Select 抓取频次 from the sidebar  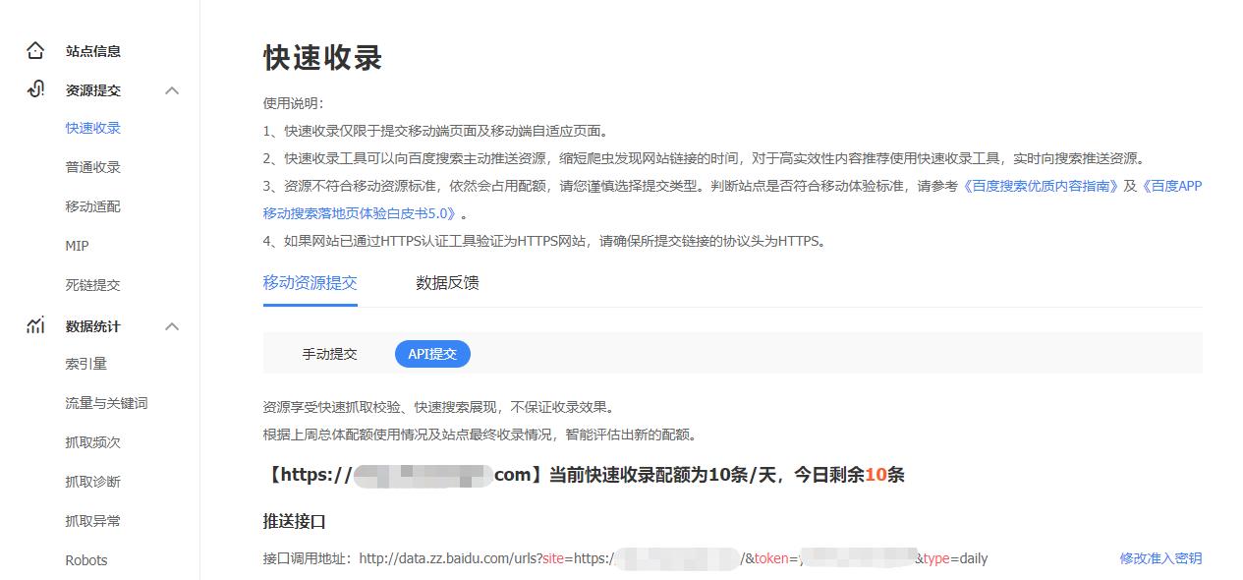point(91,442)
